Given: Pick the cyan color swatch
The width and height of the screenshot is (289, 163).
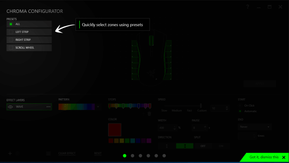Looking at the screenshot, I should click(133, 141).
